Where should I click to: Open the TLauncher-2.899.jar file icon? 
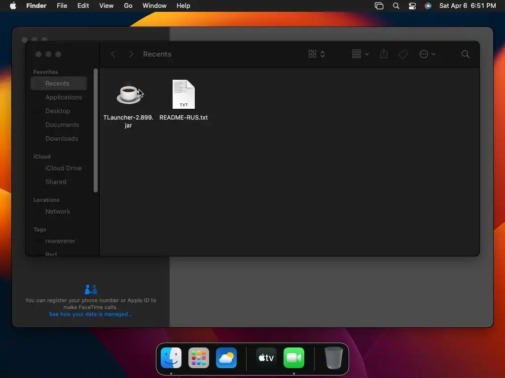coord(129,94)
